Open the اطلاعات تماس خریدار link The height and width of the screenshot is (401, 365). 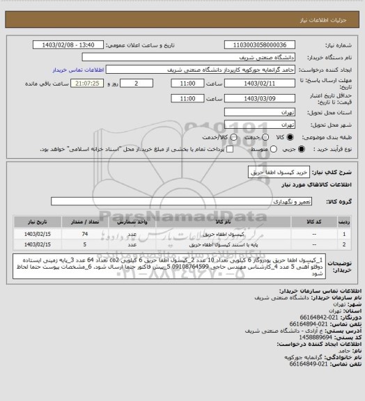(78, 70)
